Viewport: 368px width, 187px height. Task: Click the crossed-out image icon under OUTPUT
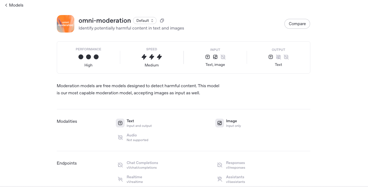coord(278,57)
